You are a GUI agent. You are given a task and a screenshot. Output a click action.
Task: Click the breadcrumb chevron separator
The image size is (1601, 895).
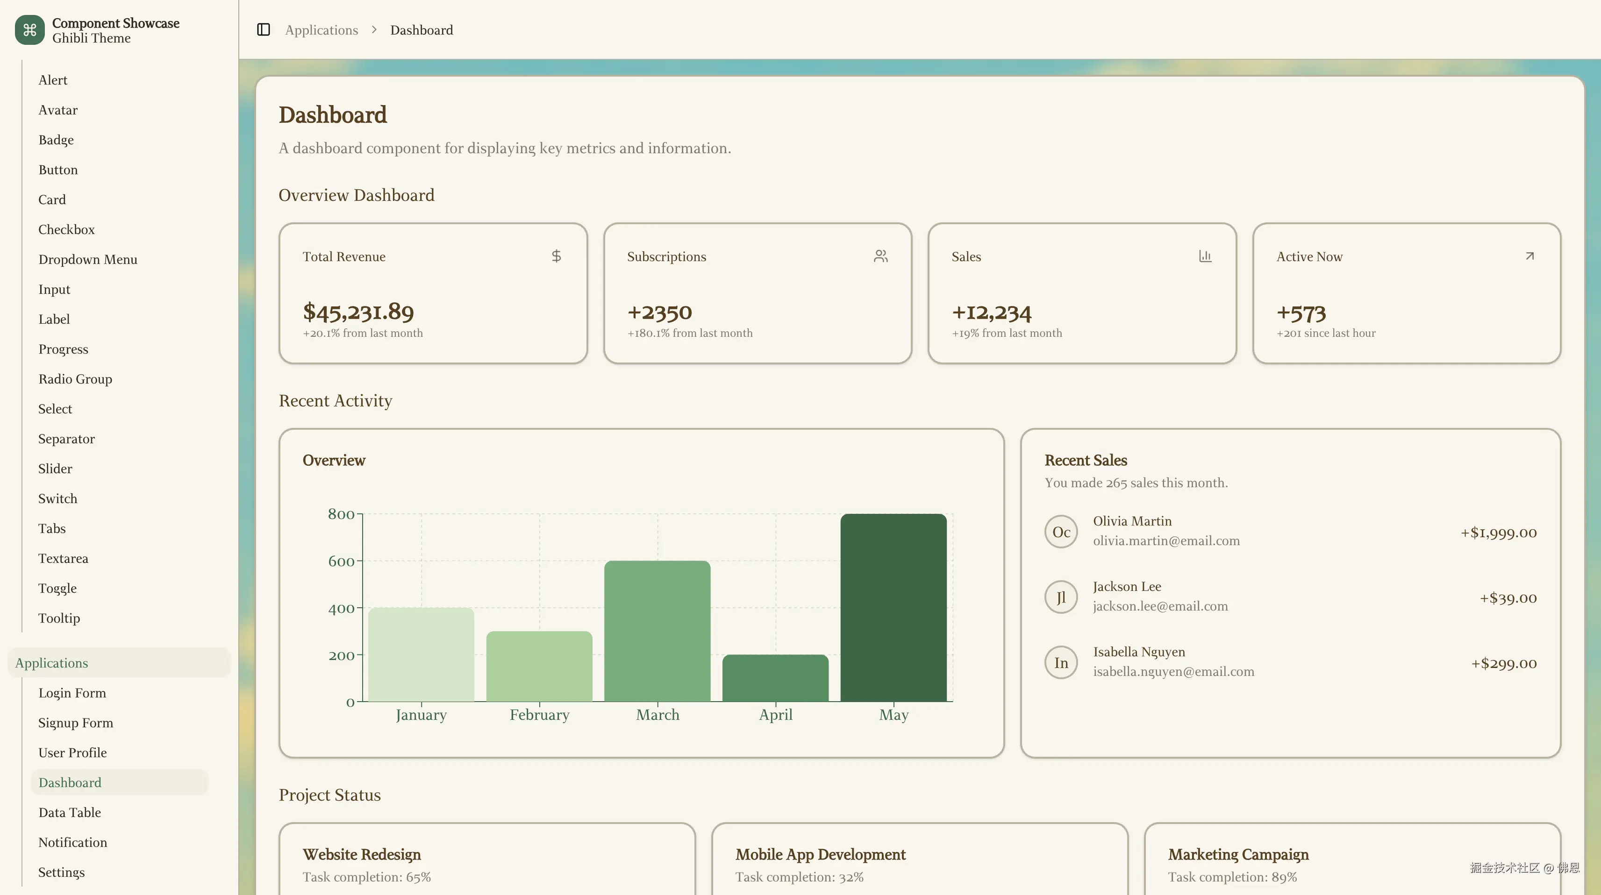pyautogui.click(x=374, y=30)
